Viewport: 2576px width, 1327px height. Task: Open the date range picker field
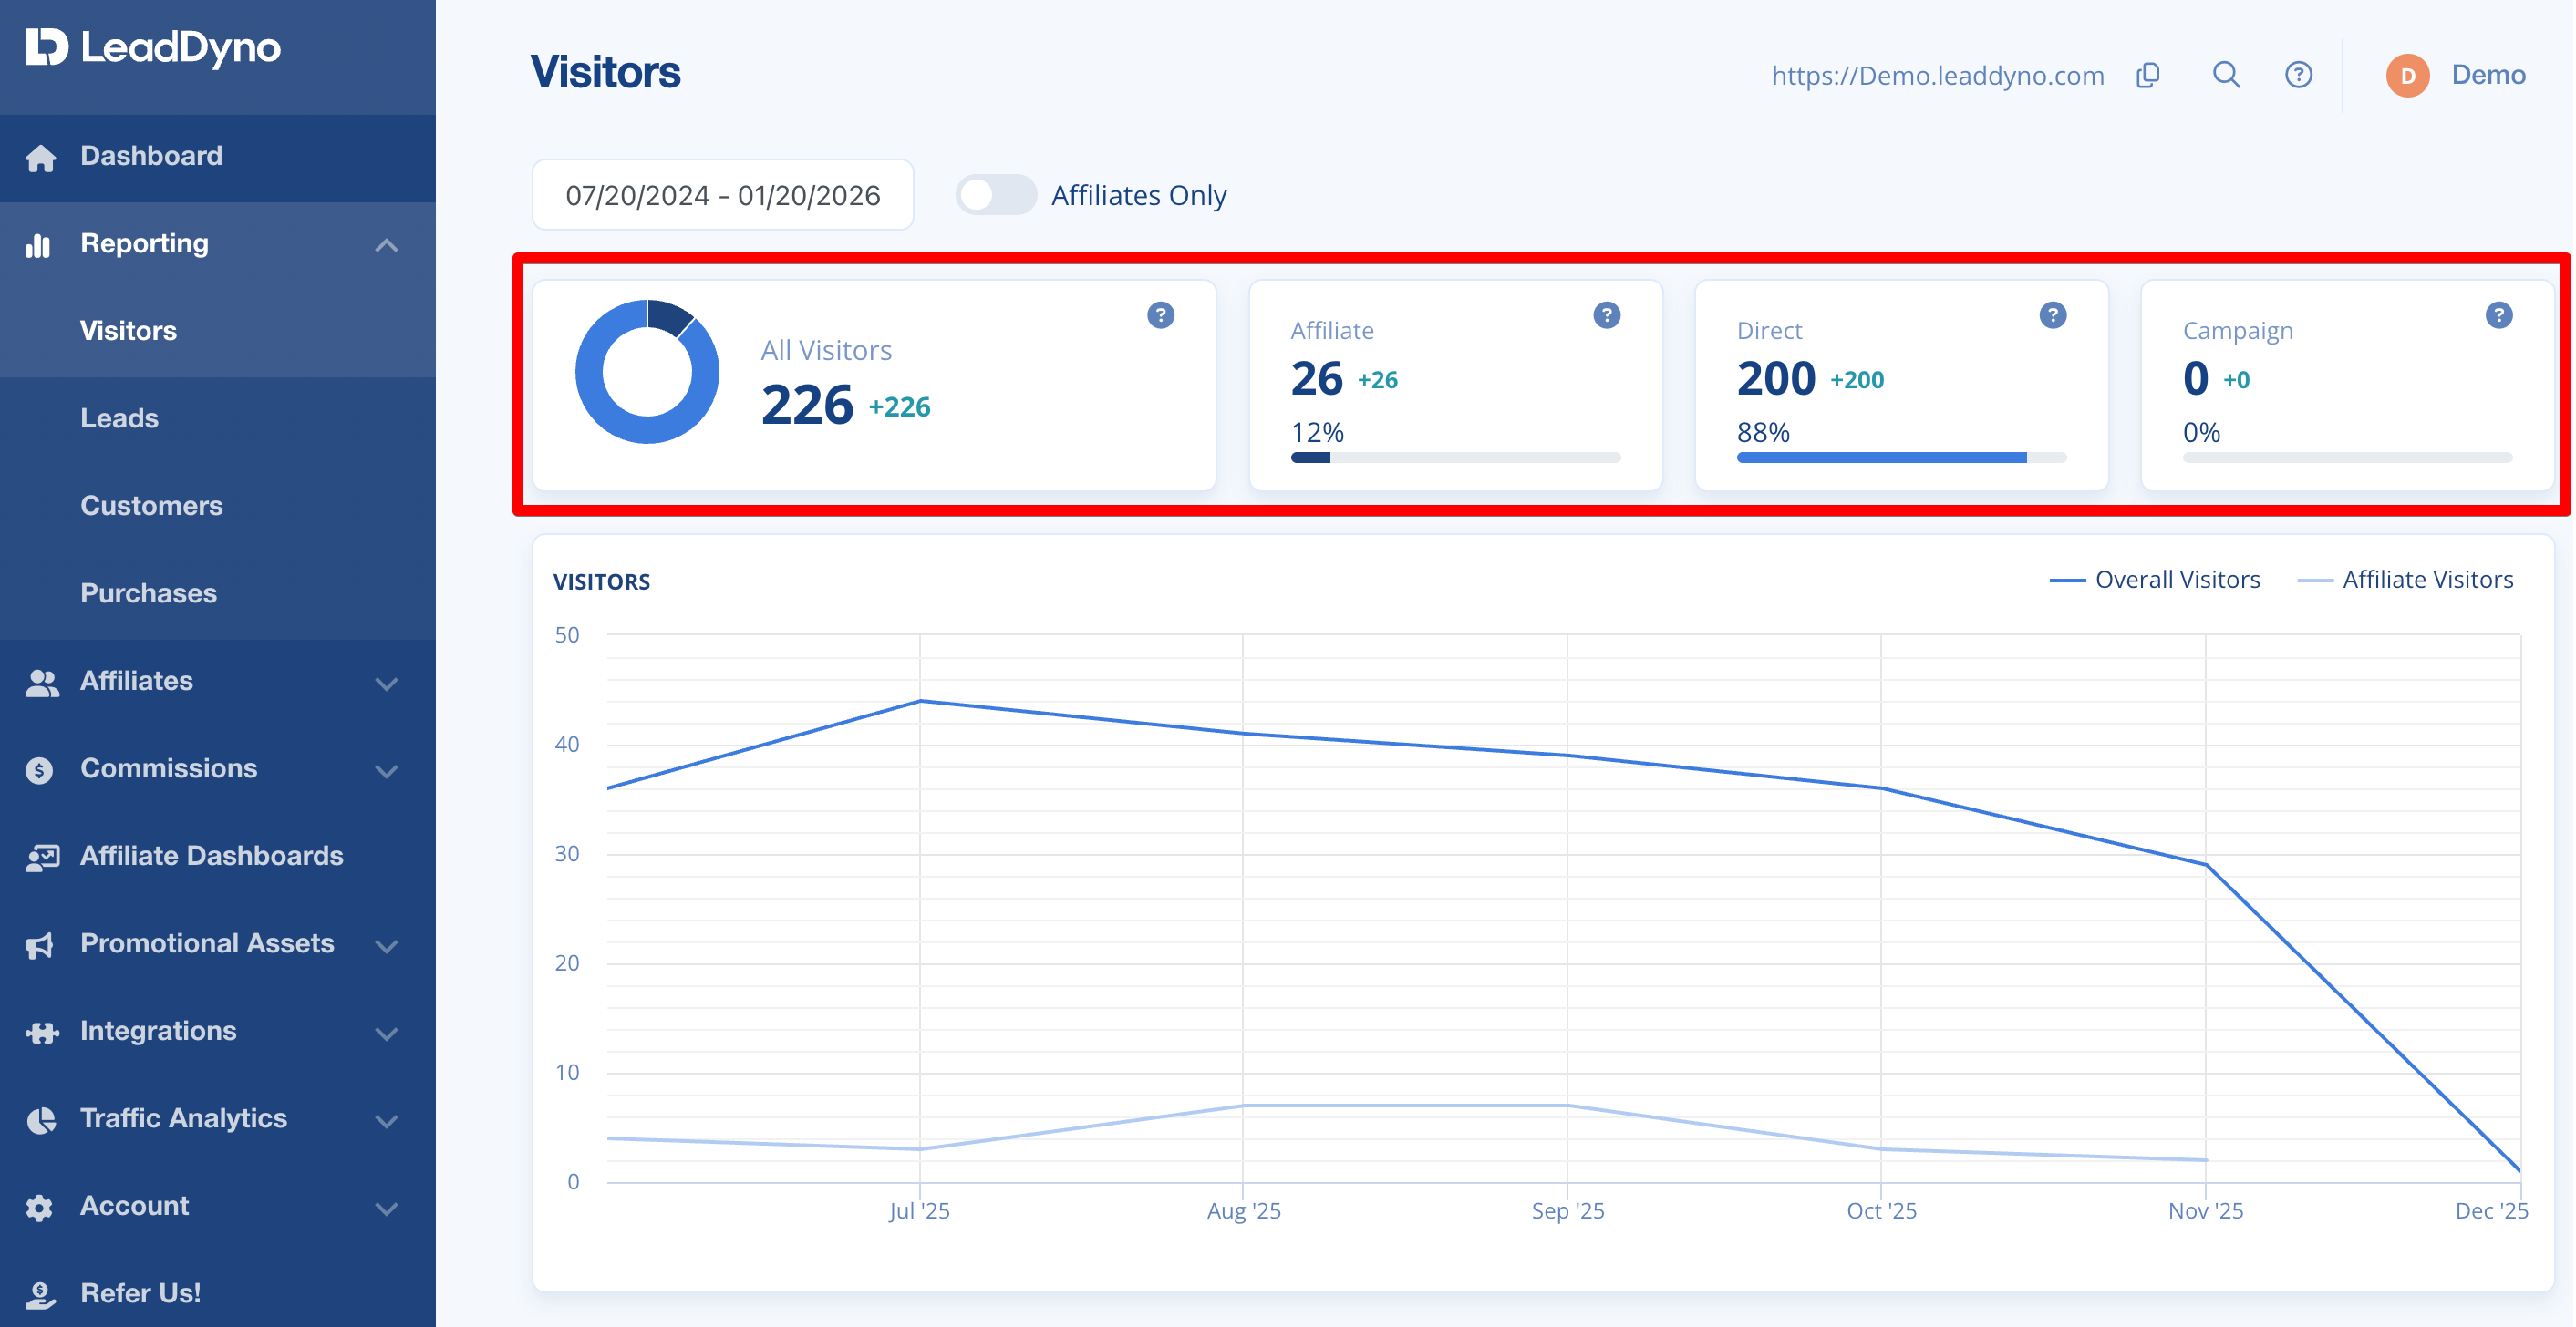[x=722, y=195]
